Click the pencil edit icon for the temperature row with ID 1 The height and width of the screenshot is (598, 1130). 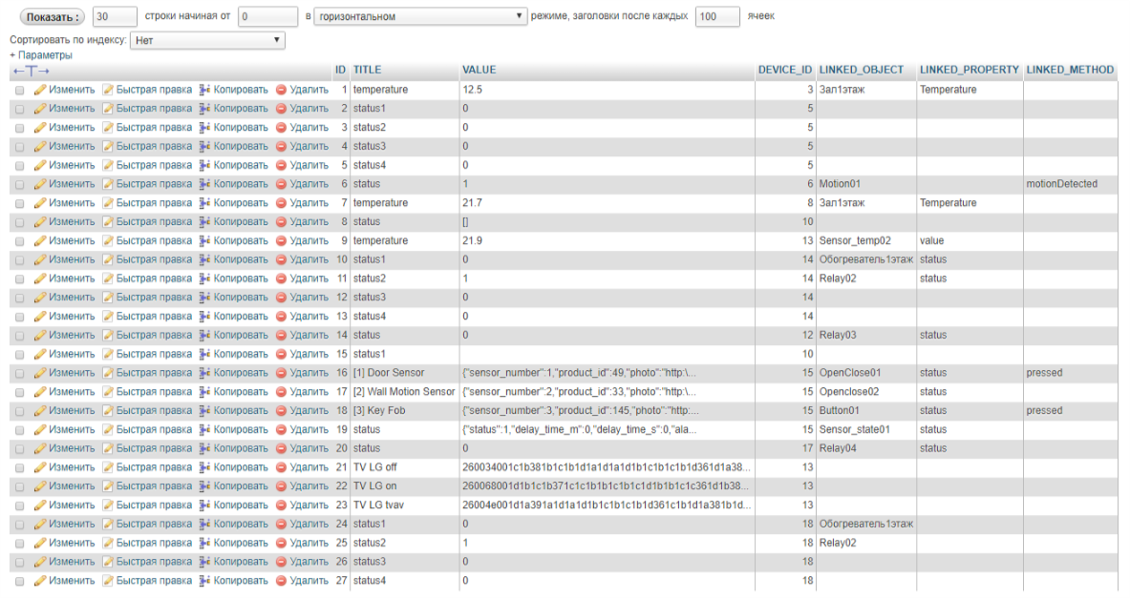[x=40, y=90]
